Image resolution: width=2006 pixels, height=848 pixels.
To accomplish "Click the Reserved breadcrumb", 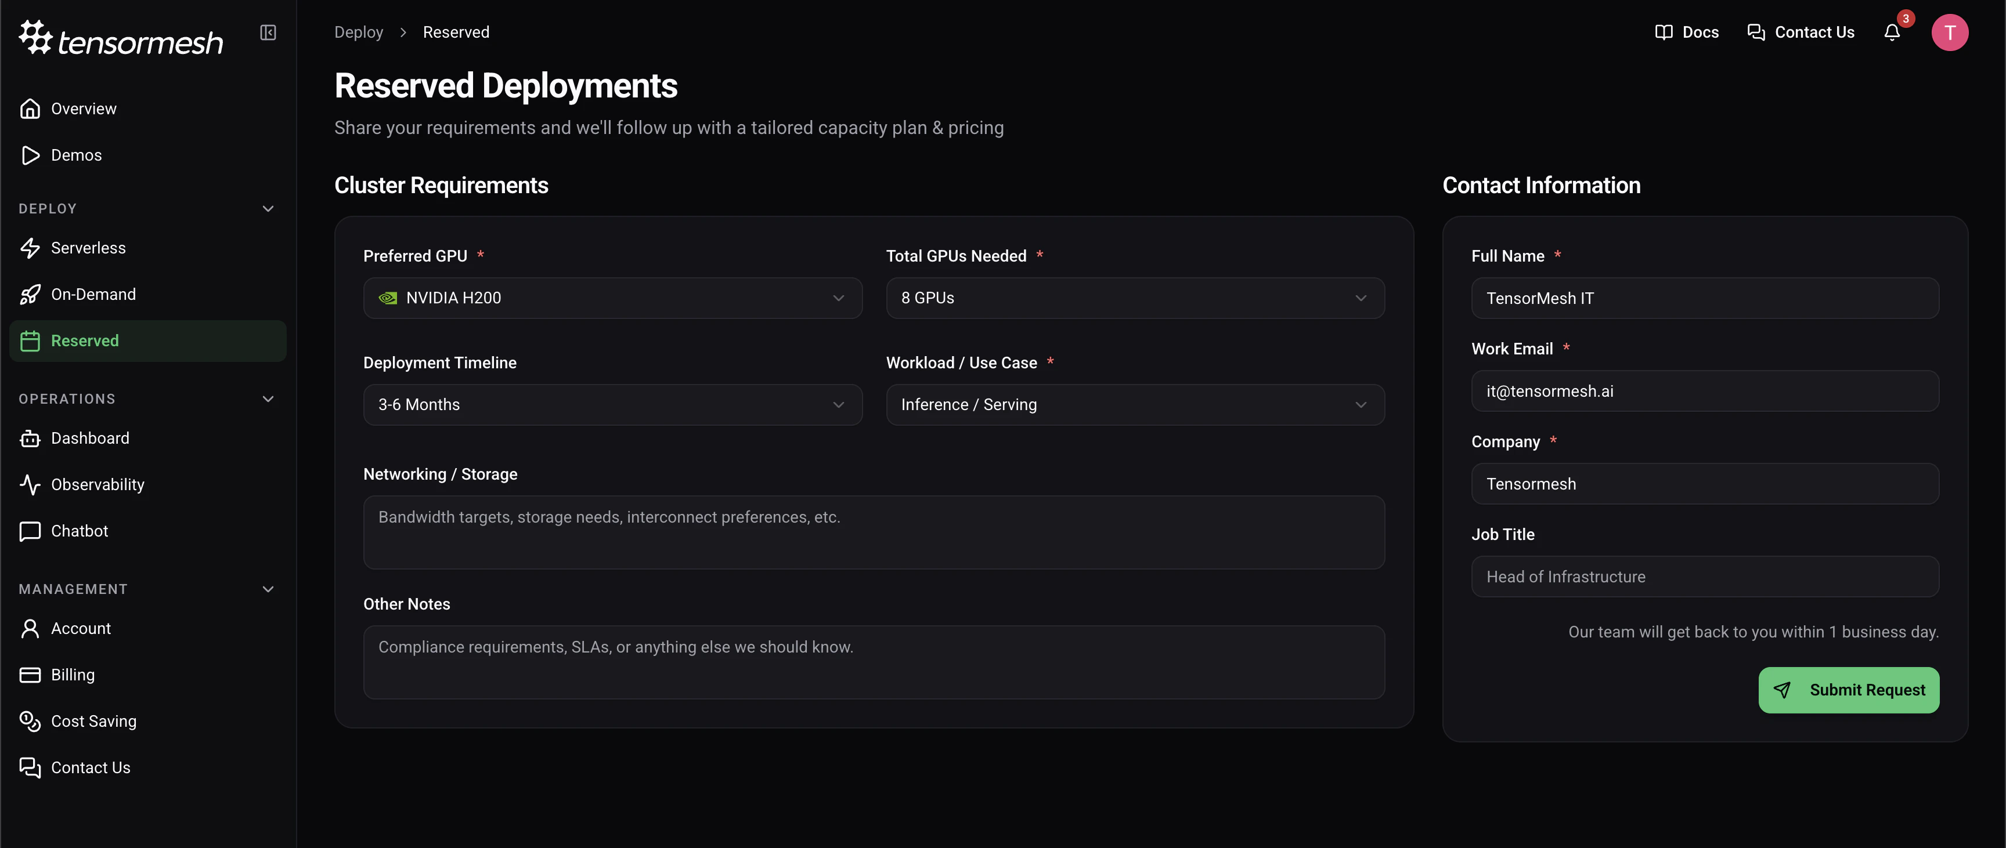I will tap(456, 32).
